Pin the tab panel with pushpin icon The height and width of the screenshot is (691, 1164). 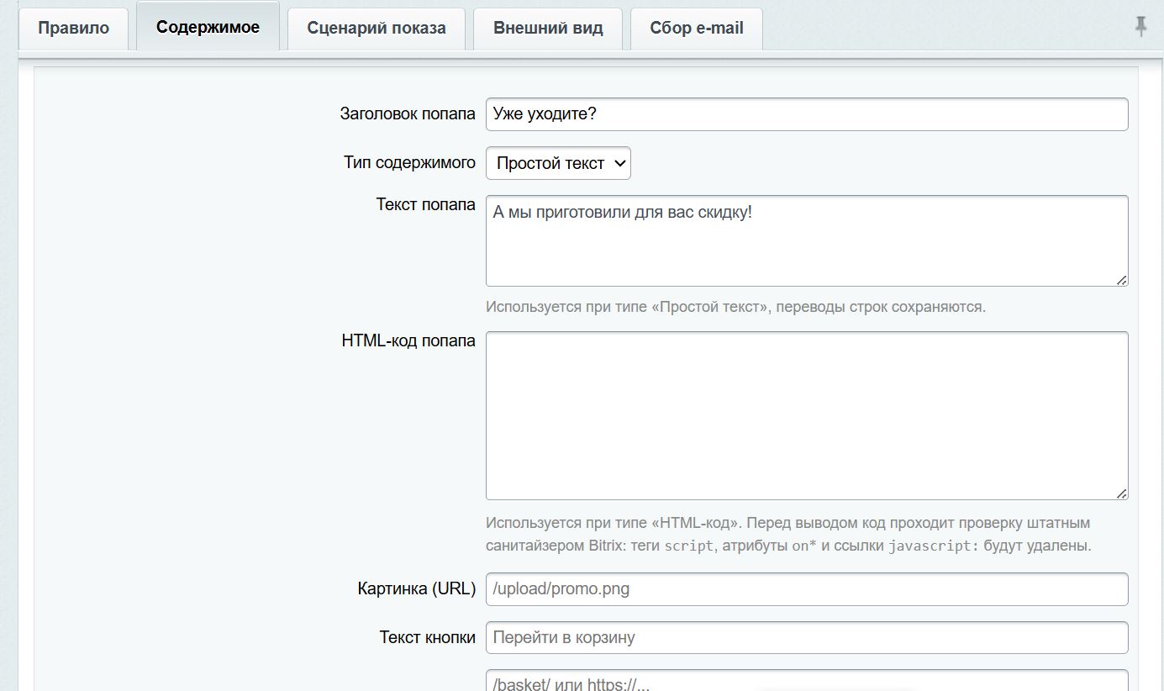click(x=1140, y=27)
